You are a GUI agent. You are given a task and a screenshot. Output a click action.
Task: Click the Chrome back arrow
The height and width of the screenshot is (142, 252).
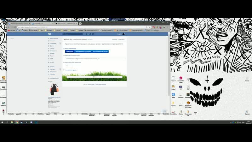tap(9, 27)
